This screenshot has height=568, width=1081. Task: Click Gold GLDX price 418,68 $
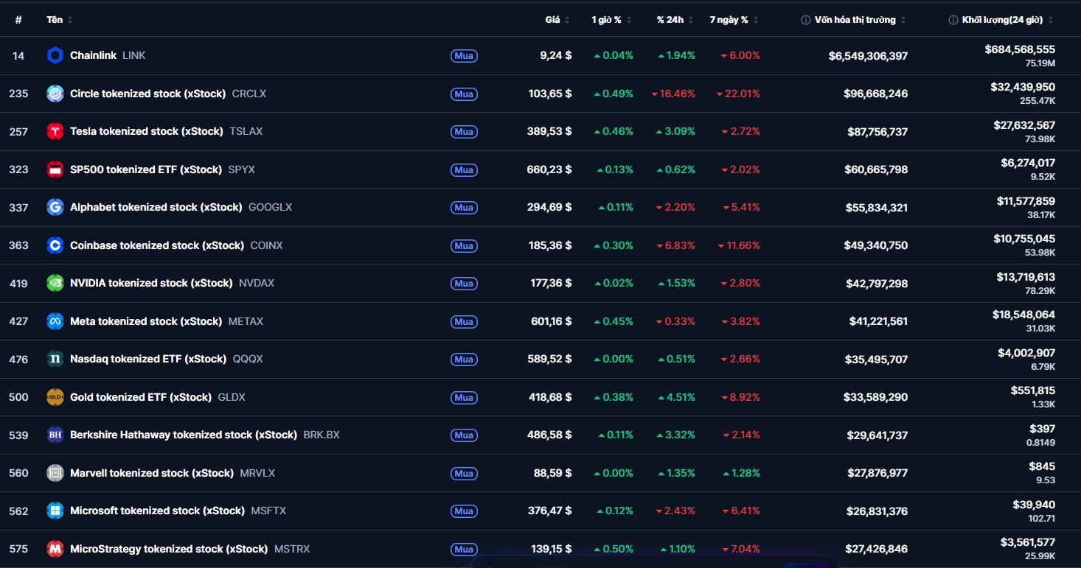pyautogui.click(x=550, y=397)
